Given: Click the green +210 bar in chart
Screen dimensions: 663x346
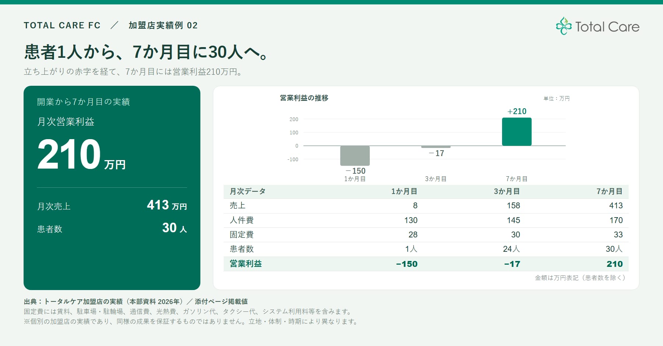Looking at the screenshot, I should 517,132.
